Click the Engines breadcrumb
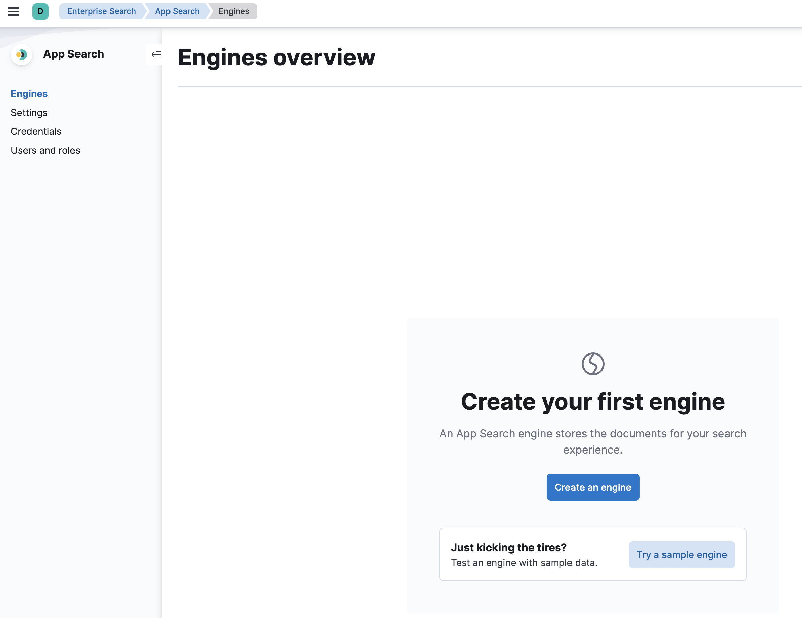The width and height of the screenshot is (802, 618). (x=234, y=11)
